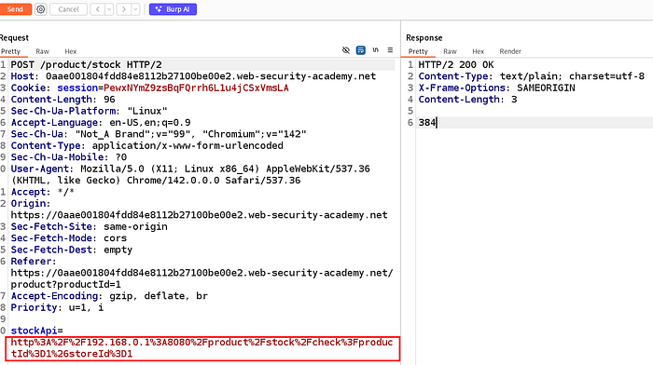Viewport: 653px width, 365px height.
Task: Click the stockApi parameter name
Action: pos(34,331)
